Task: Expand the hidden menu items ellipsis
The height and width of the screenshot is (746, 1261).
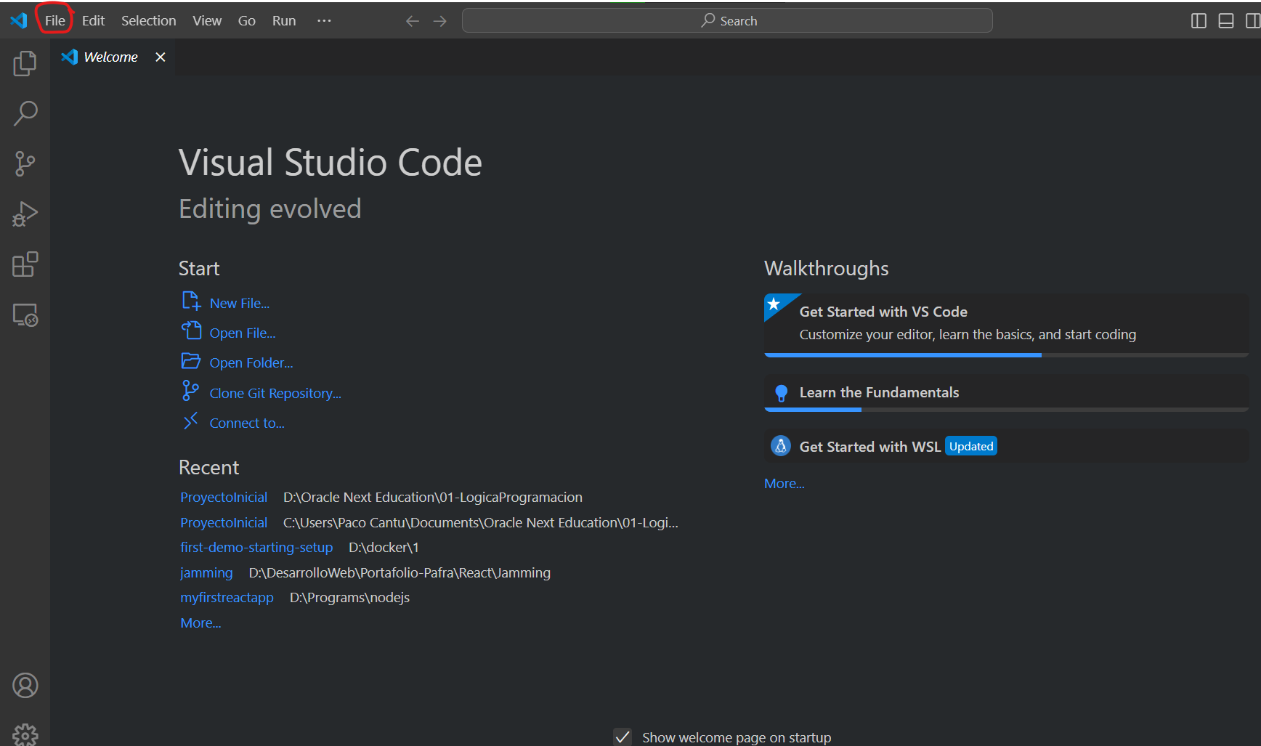Action: pos(324,21)
